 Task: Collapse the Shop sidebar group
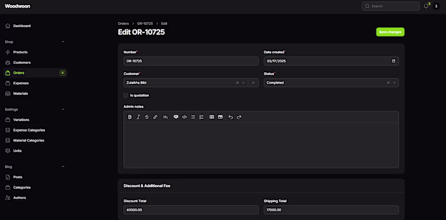click(x=63, y=42)
